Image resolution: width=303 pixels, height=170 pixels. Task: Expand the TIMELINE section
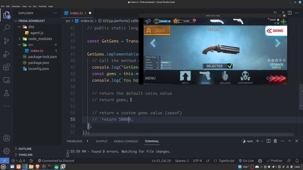pyautogui.click(x=26, y=155)
